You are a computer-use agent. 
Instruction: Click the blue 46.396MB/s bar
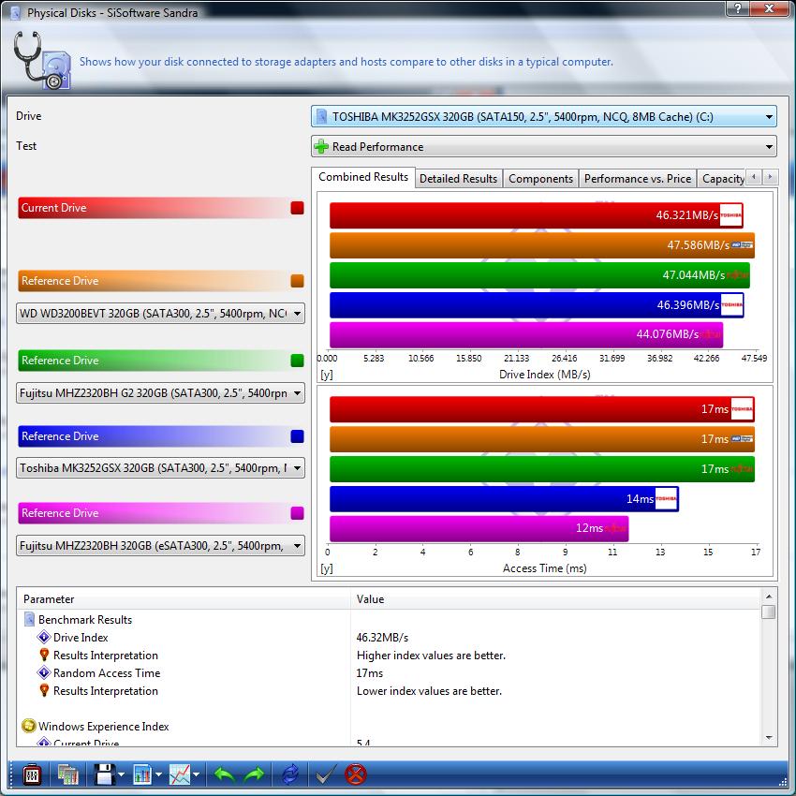(537, 304)
